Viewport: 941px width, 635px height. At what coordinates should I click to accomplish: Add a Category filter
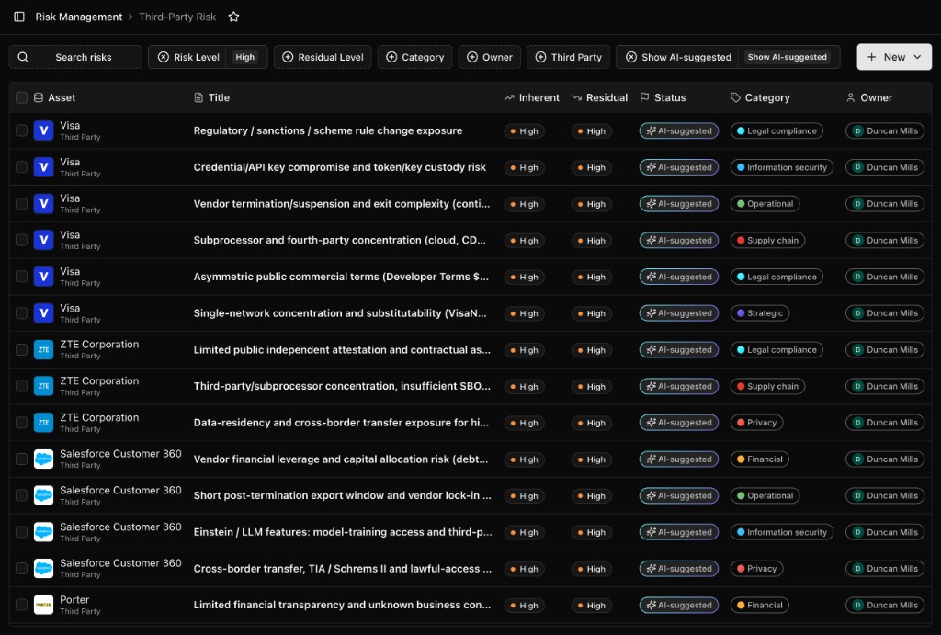point(414,57)
